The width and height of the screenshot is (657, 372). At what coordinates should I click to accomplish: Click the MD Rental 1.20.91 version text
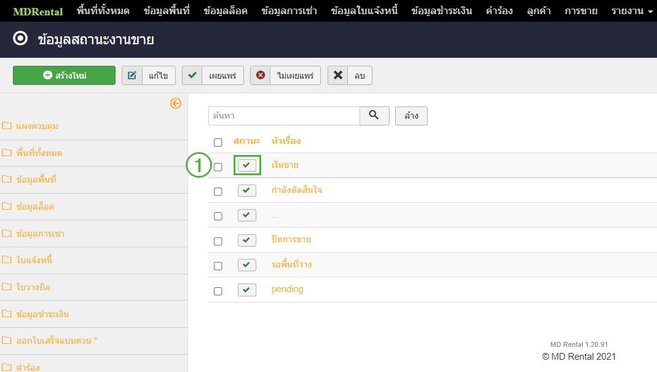[579, 344]
